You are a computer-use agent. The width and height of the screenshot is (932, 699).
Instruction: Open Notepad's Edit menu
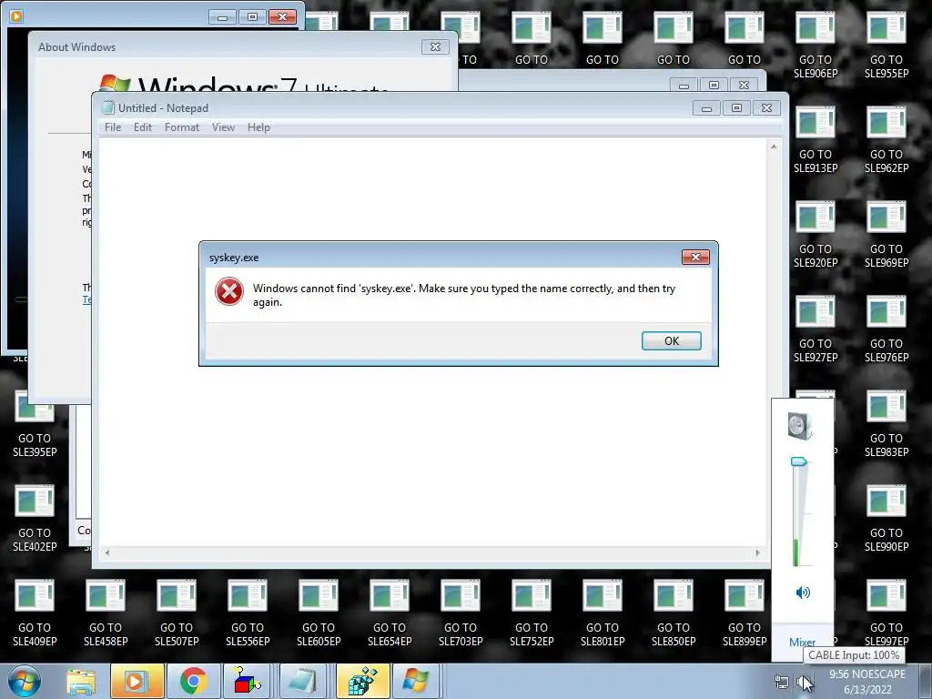[x=143, y=127]
